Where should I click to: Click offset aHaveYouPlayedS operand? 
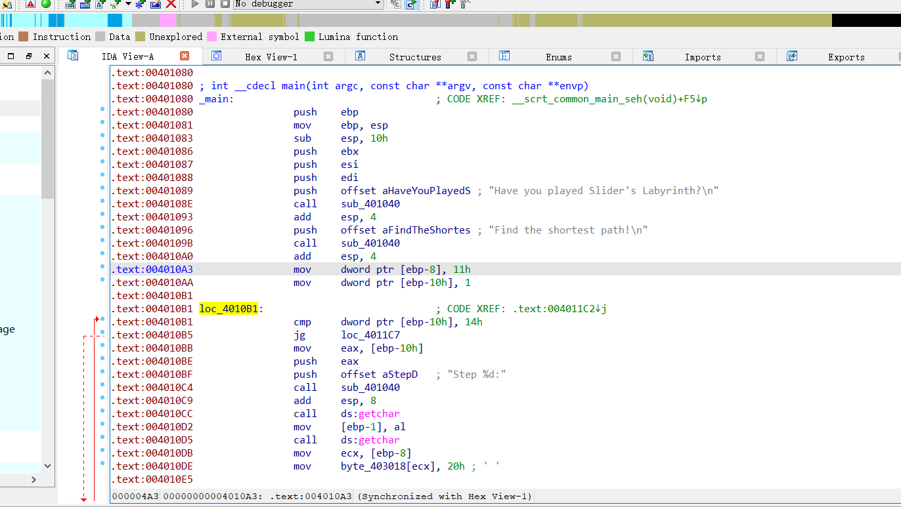[x=406, y=191]
